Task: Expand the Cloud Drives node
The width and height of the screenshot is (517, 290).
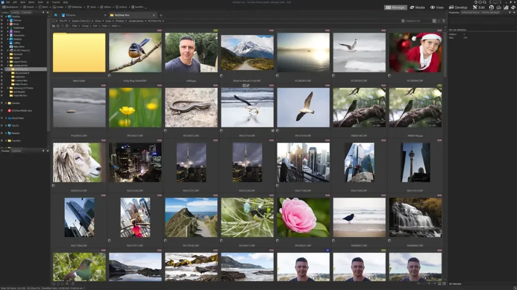Action: (x=6, y=118)
